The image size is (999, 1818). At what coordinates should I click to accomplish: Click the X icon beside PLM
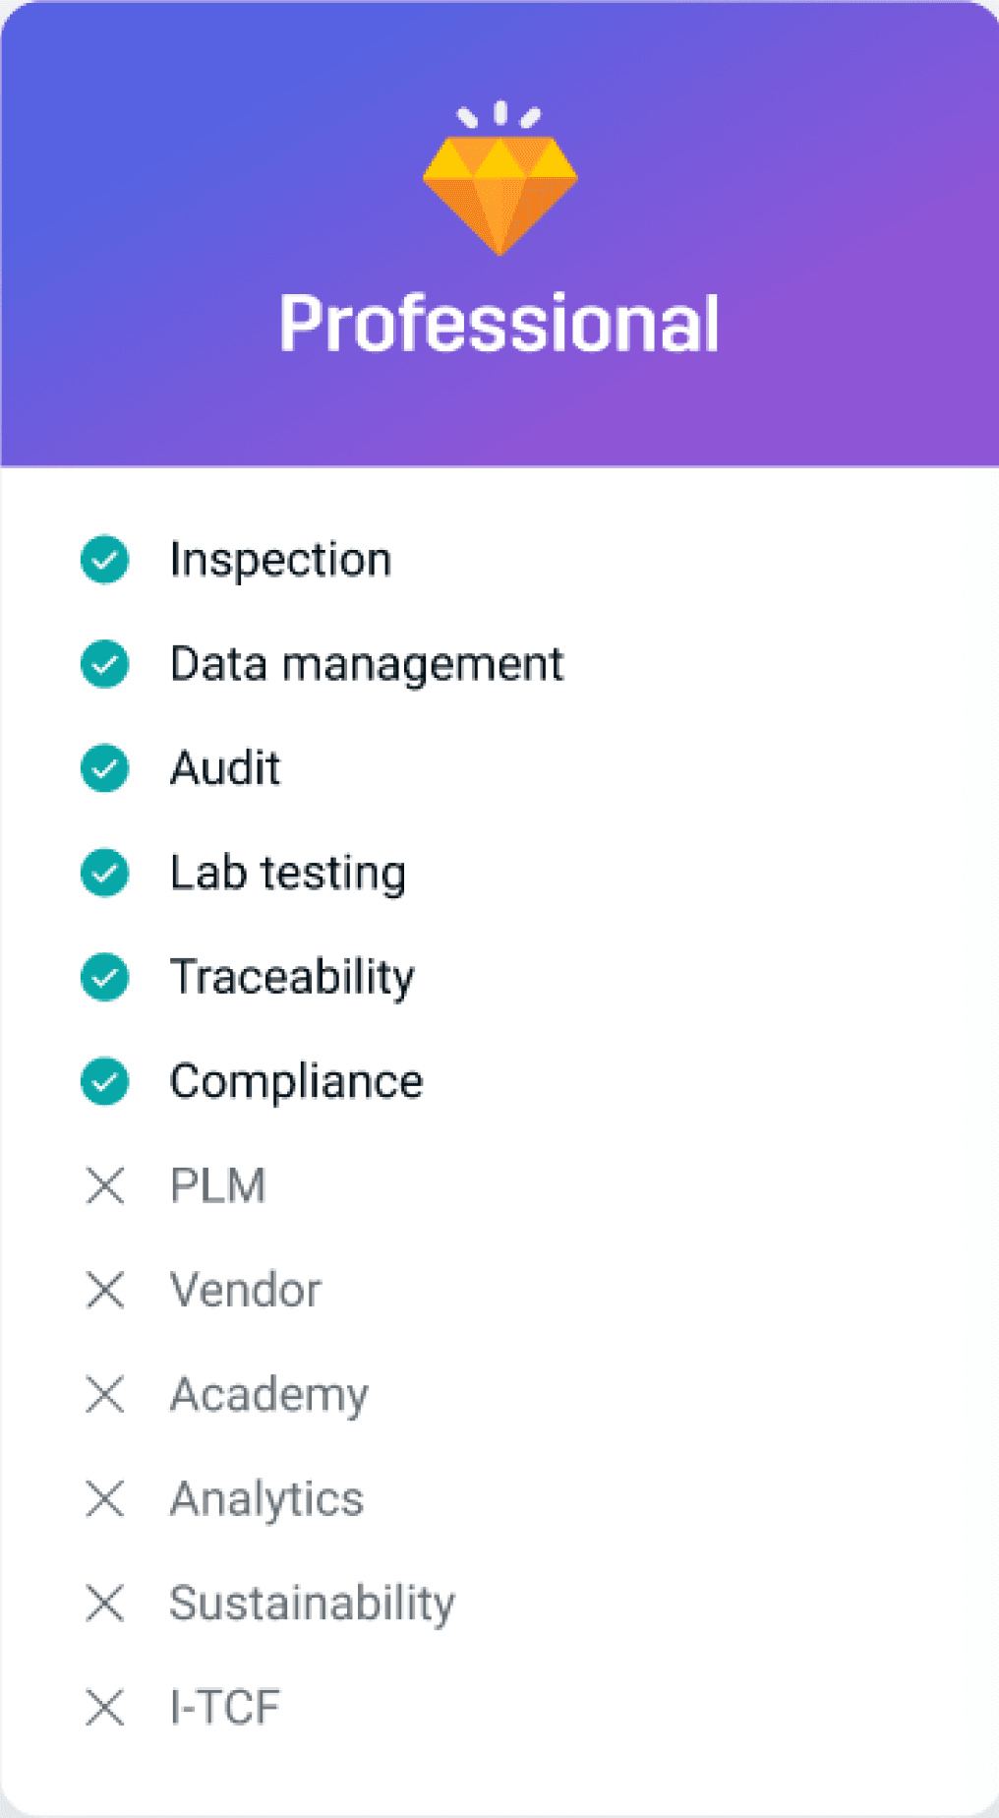tap(104, 1185)
